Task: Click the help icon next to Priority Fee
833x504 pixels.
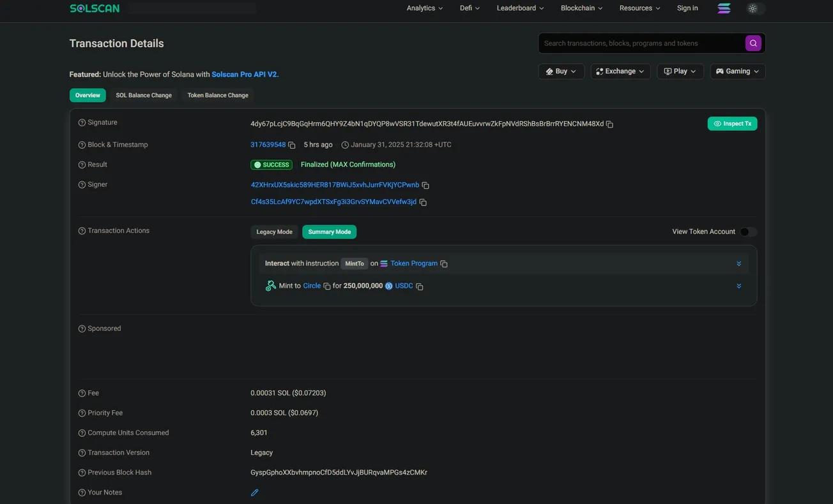Action: click(82, 413)
